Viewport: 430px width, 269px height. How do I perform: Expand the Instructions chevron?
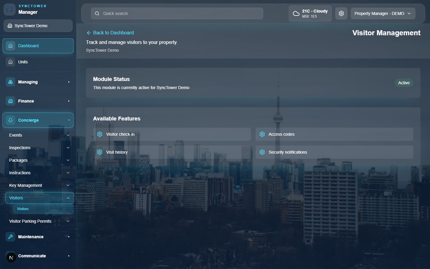pos(68,173)
